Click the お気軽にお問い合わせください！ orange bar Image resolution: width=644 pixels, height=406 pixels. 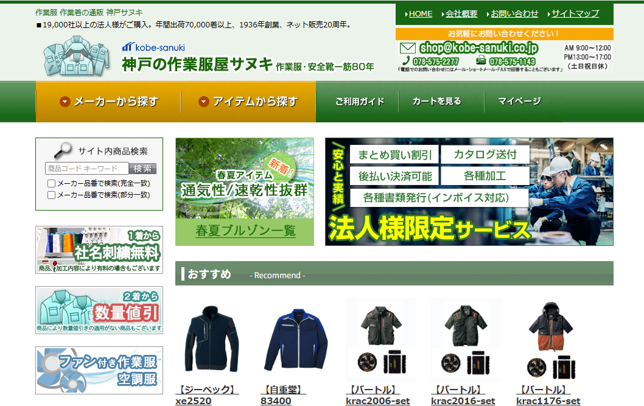[505, 33]
